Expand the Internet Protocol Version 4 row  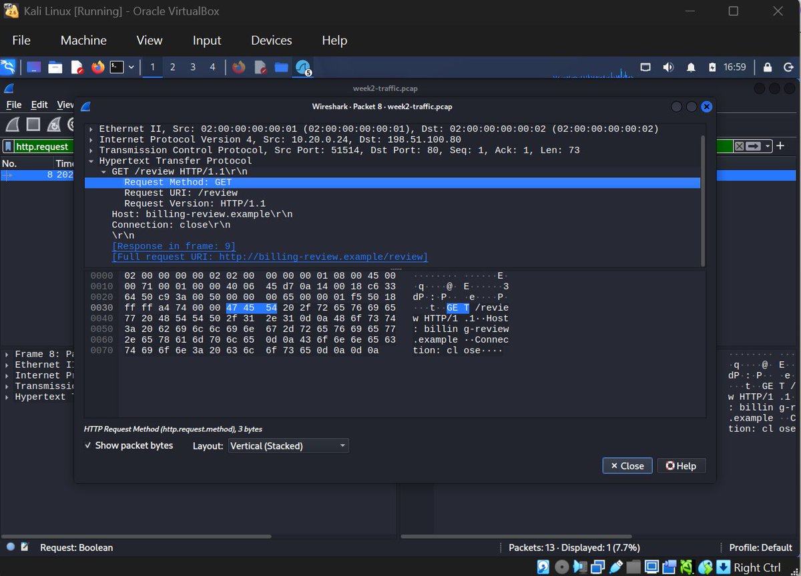point(91,140)
